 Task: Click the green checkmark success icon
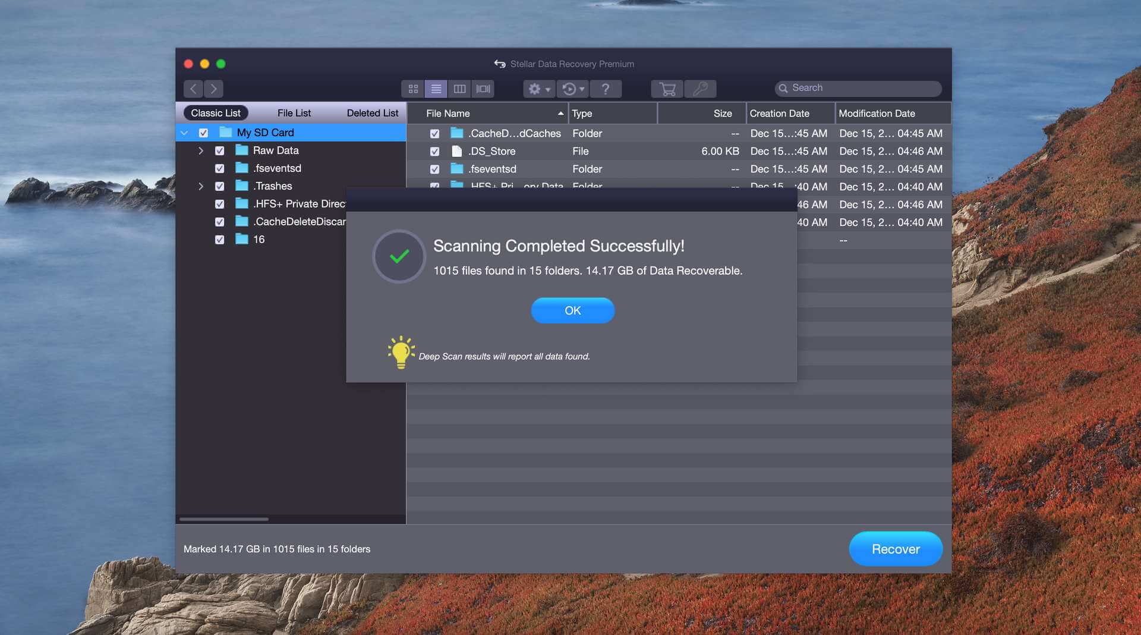click(x=399, y=256)
